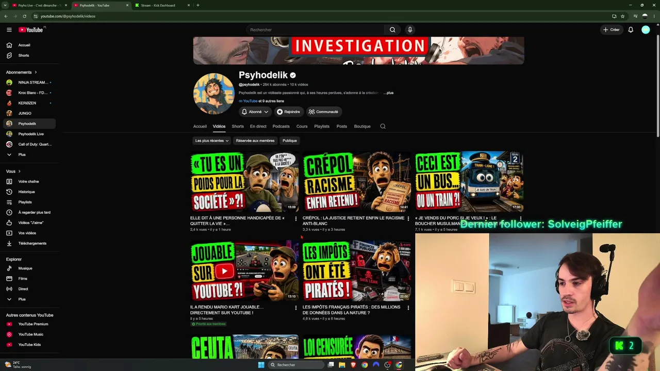Switch to Podcasts tab

281,126
